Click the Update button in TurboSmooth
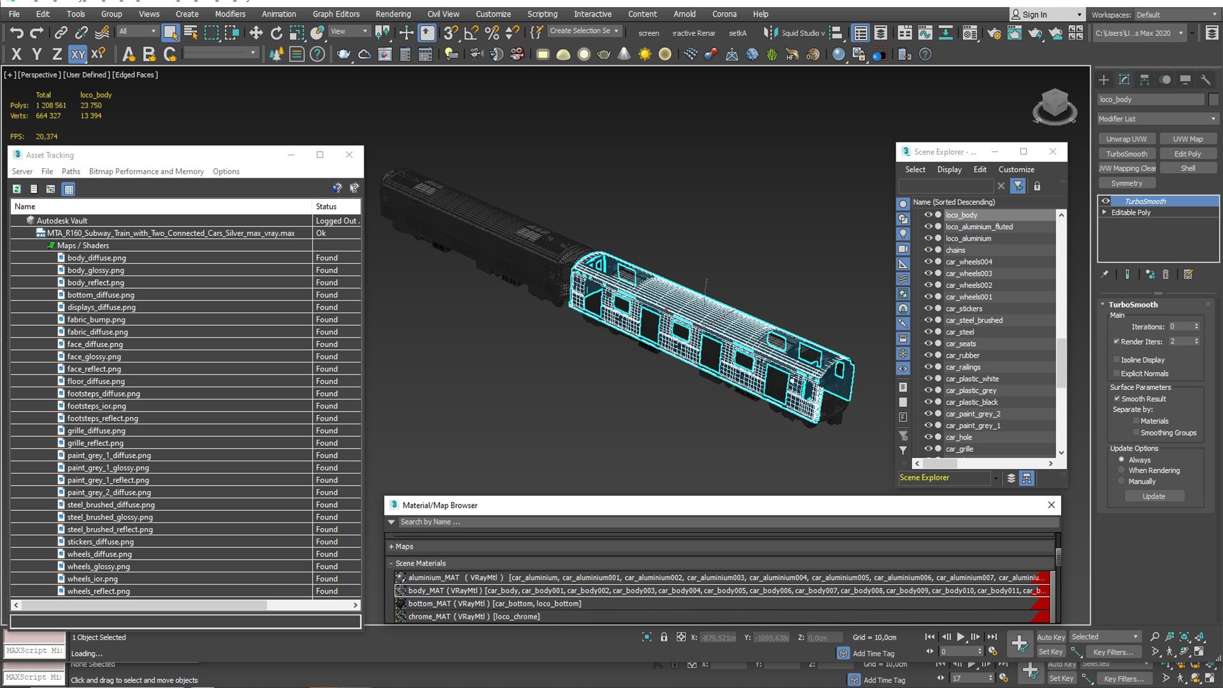The width and height of the screenshot is (1223, 688). click(x=1154, y=496)
